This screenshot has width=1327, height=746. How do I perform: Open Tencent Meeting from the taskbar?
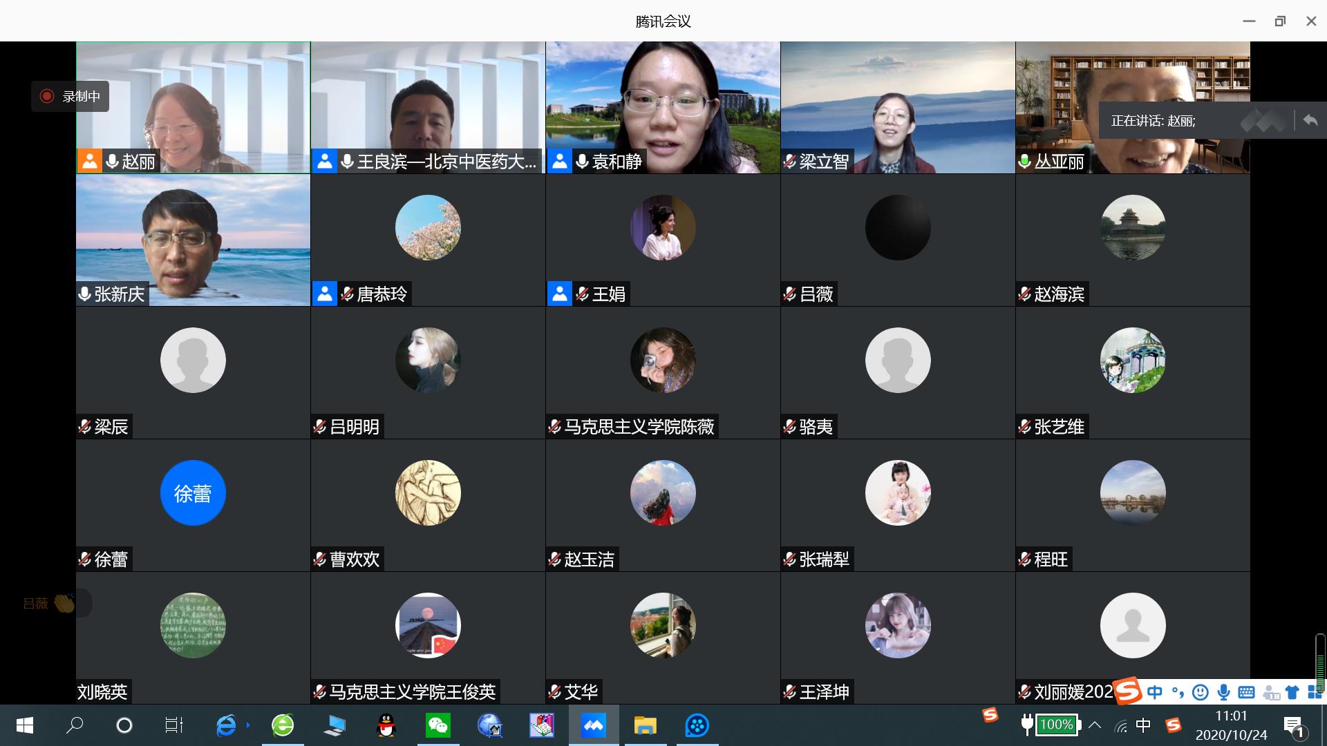pyautogui.click(x=594, y=725)
